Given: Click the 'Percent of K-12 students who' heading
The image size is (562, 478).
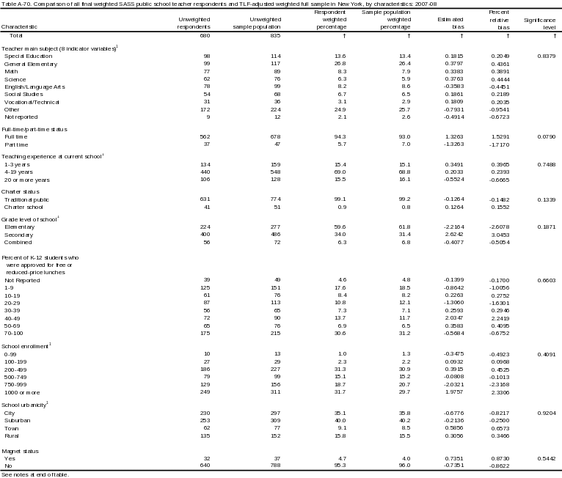Looking at the screenshot, I should pos(40,258).
